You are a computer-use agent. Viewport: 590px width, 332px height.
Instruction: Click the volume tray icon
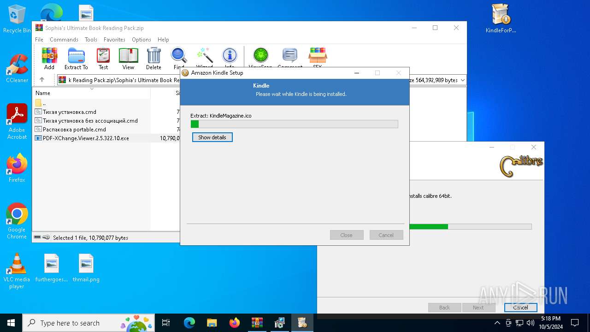530,323
